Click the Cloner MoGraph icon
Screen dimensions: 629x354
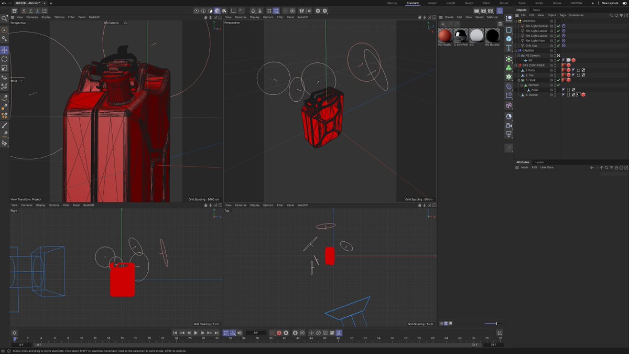click(x=508, y=68)
